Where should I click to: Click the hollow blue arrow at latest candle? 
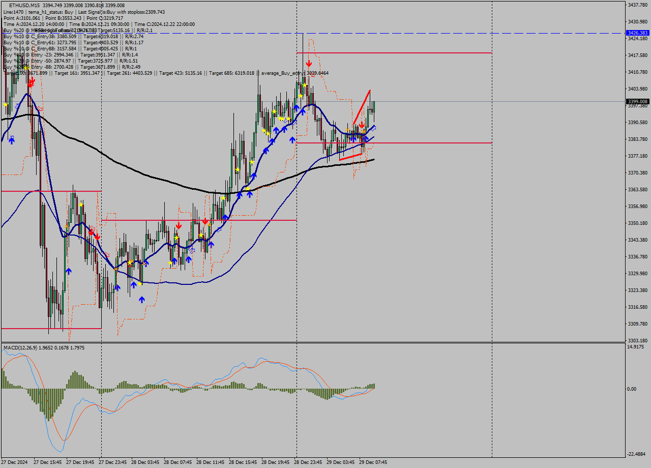pyautogui.click(x=374, y=128)
